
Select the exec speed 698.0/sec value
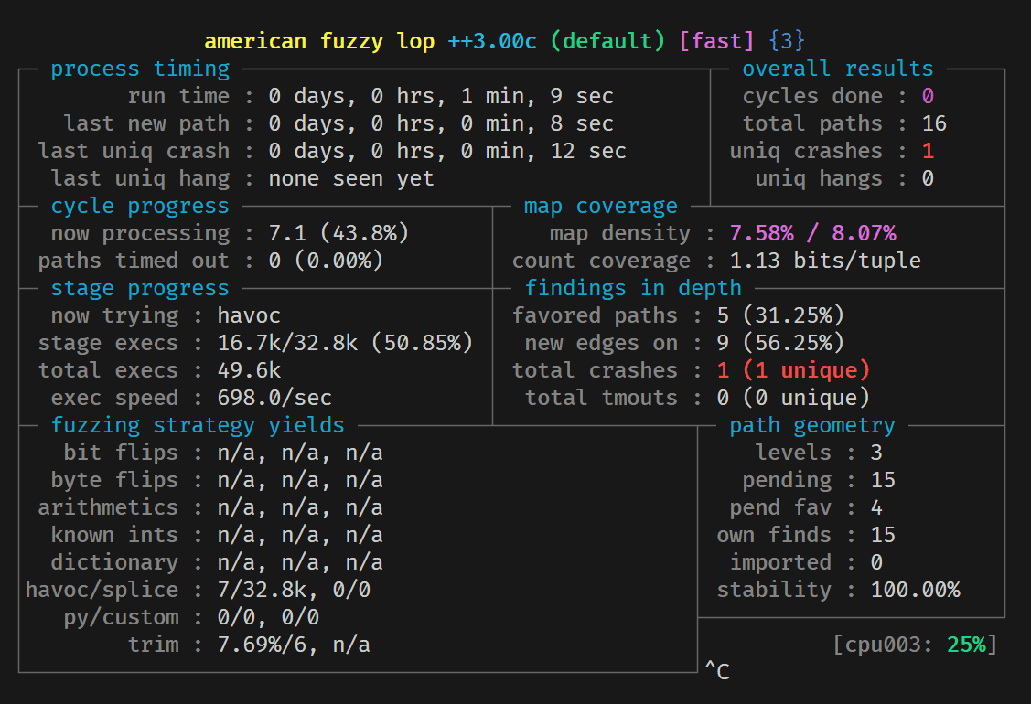pos(274,398)
